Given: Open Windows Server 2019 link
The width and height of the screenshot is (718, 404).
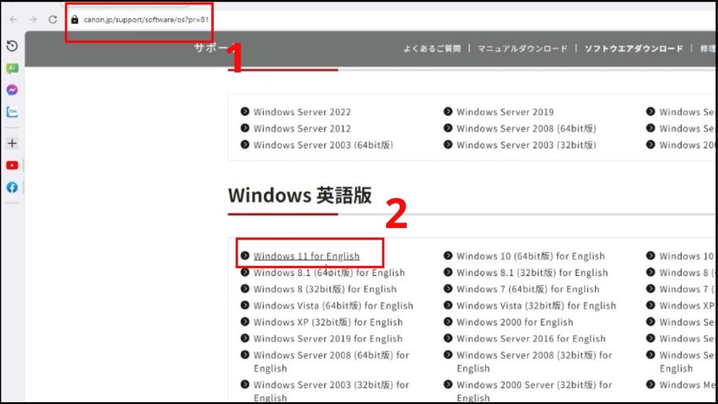Looking at the screenshot, I should click(x=505, y=112).
